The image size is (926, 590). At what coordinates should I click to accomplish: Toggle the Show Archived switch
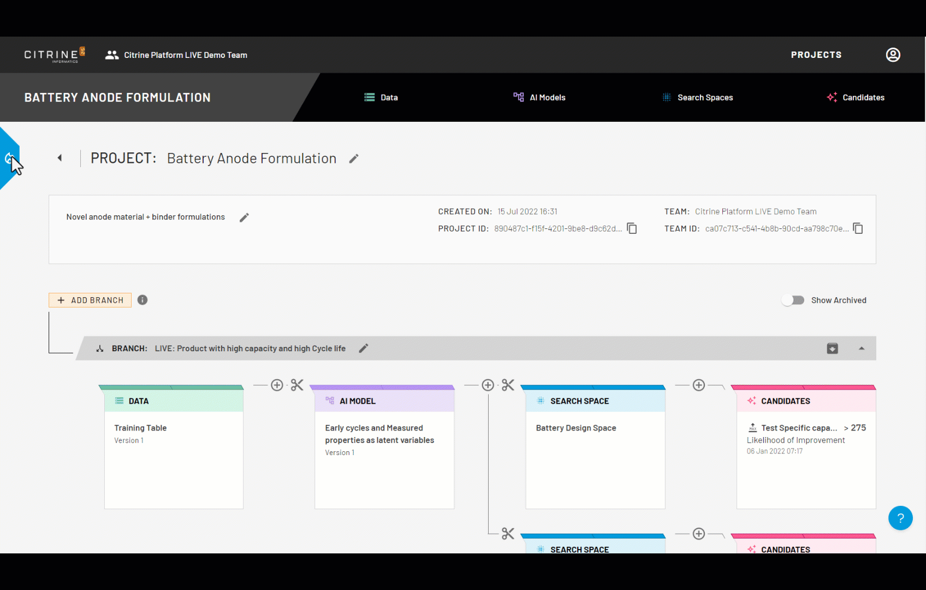tap(793, 300)
